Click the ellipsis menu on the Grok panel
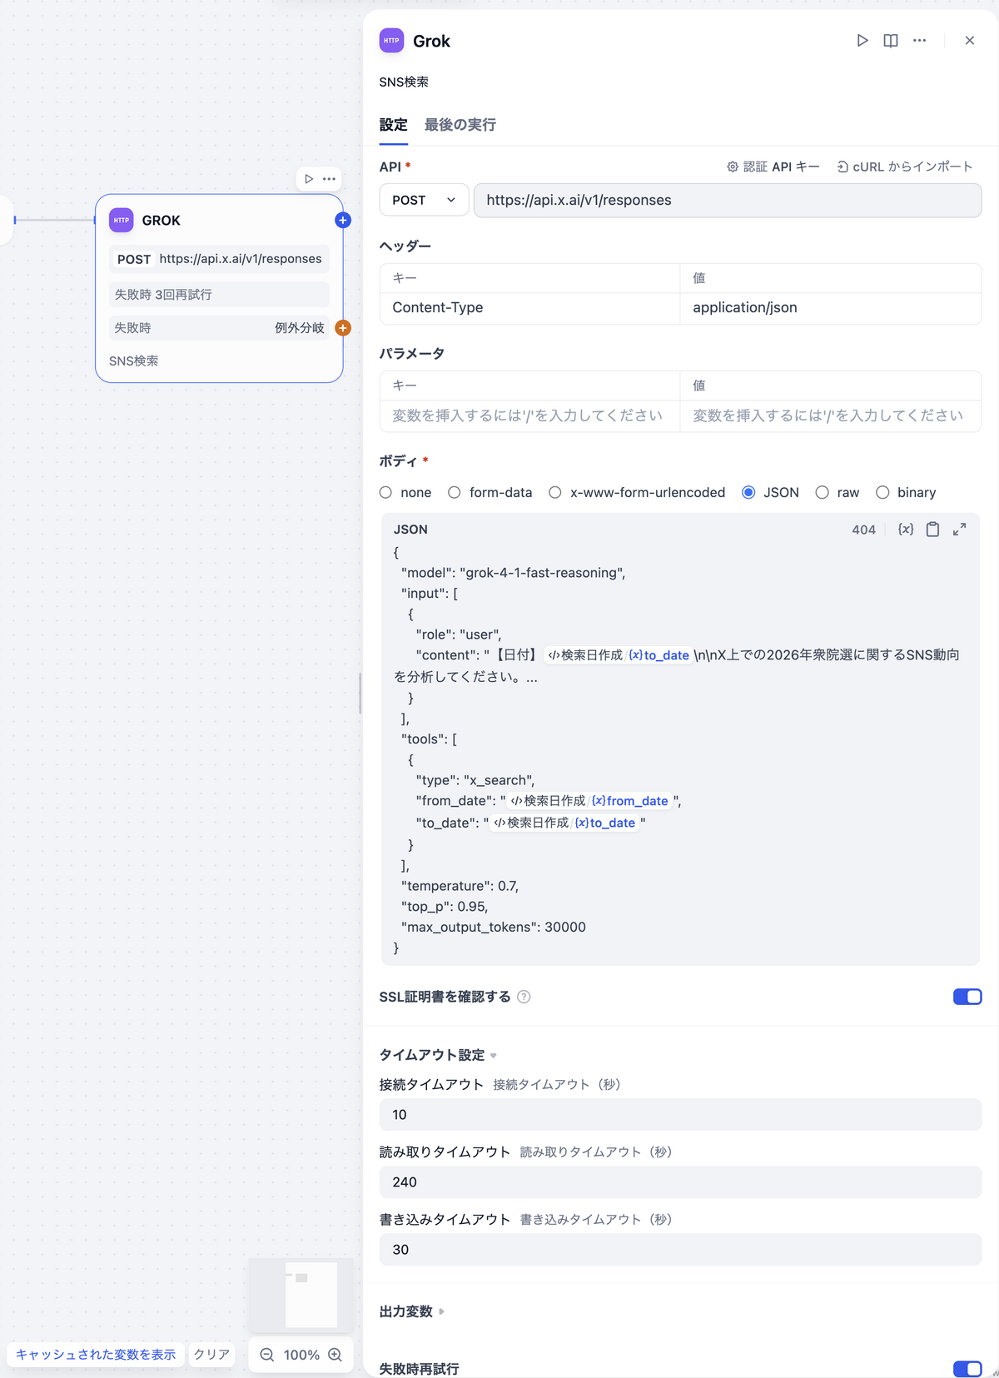 pos(919,40)
